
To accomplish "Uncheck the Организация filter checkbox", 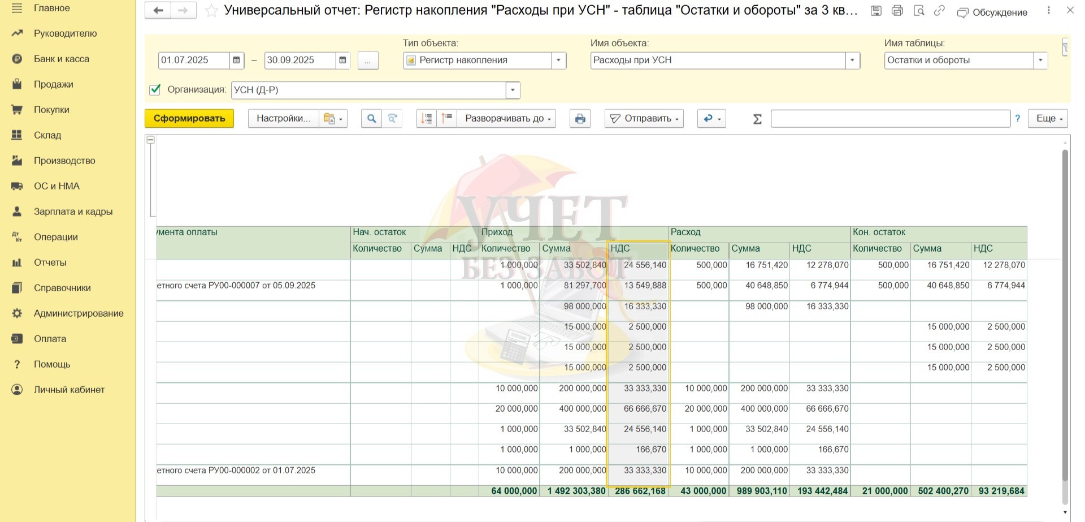I will click(155, 90).
